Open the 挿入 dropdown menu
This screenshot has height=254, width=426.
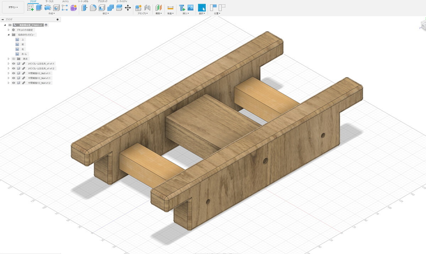click(x=186, y=13)
